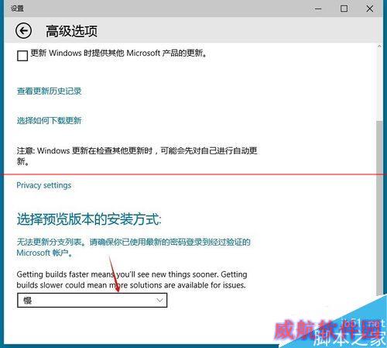Open 查看更新历史记录 link
The width and height of the screenshot is (387, 348).
tap(49, 91)
